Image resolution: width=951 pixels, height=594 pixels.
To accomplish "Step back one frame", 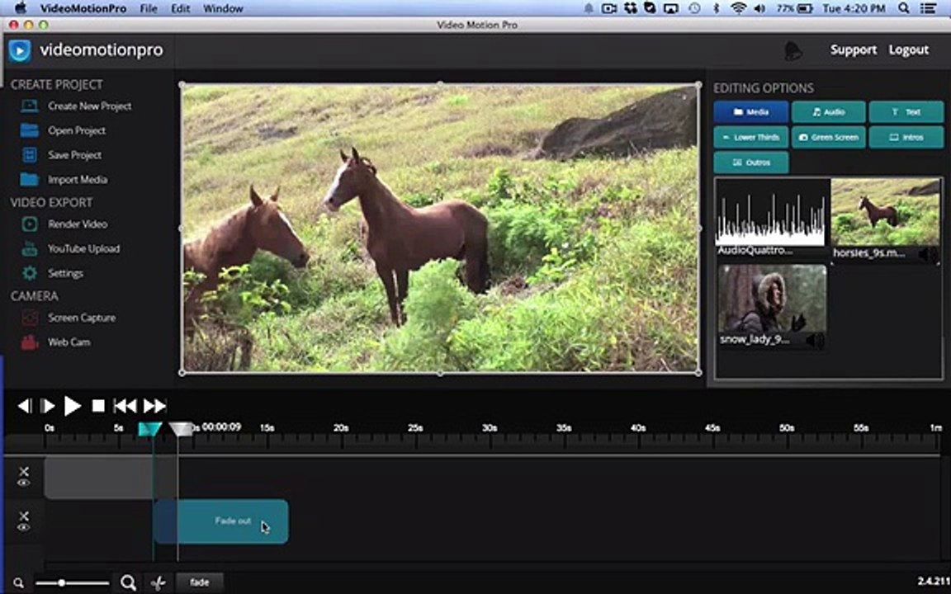I will [24, 406].
